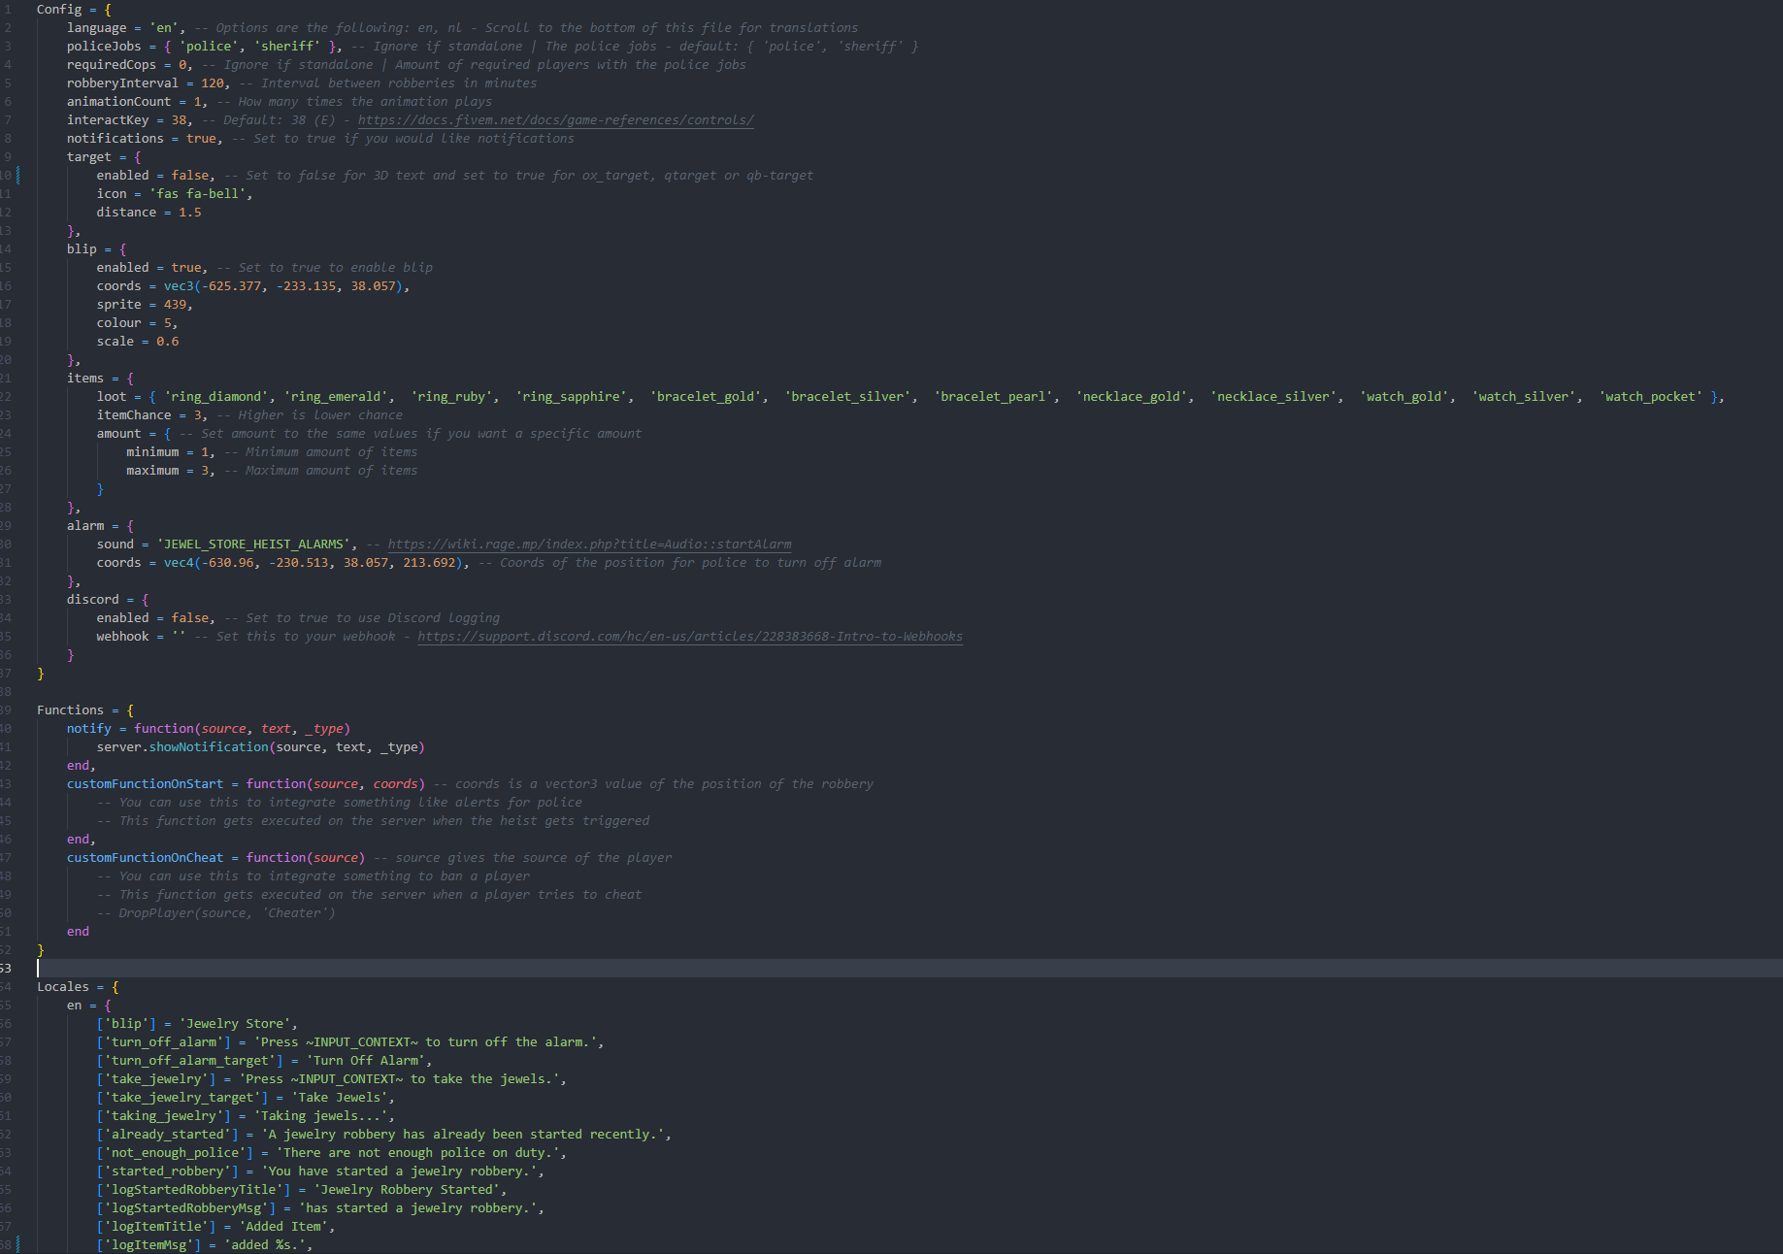Click the language value 'en'
The width and height of the screenshot is (1783, 1254).
tap(164, 28)
